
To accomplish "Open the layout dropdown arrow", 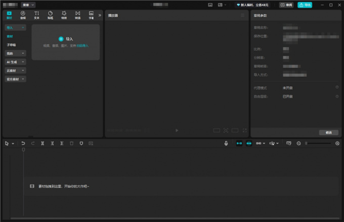I will click(x=225, y=5).
